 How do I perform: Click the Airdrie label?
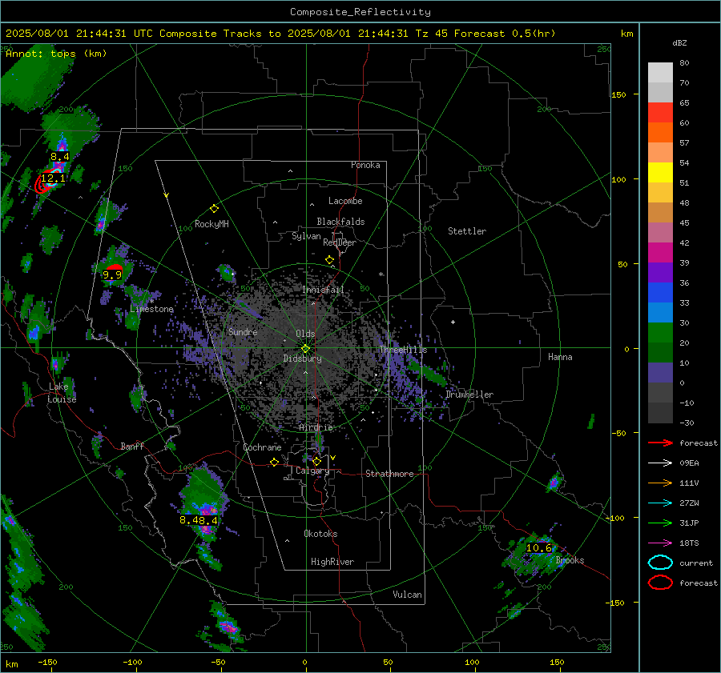coord(316,427)
